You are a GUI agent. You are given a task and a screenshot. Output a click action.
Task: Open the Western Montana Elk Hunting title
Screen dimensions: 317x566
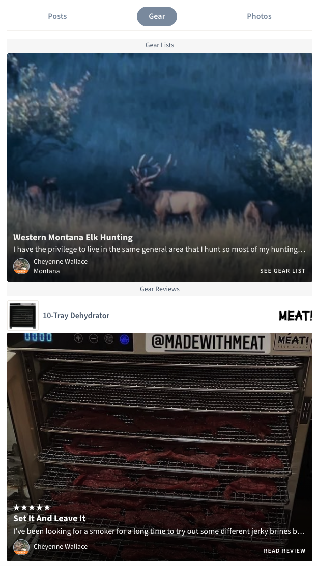pyautogui.click(x=73, y=237)
